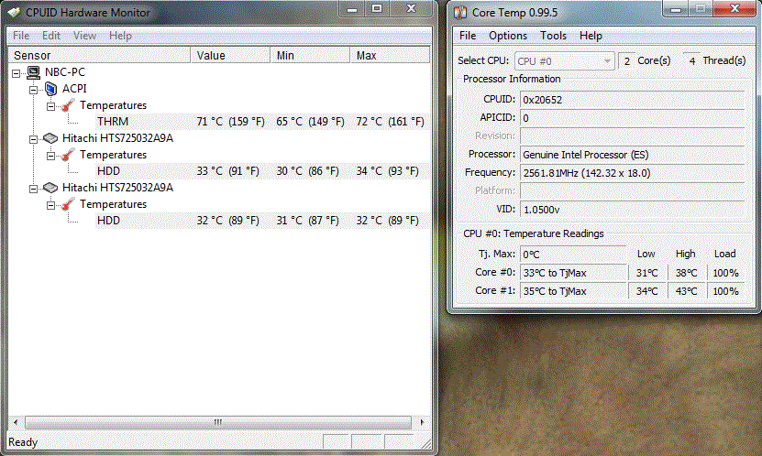762x456 pixels.
Task: Minimize the CPUID Hardware Monitor window
Action: tap(352, 9)
